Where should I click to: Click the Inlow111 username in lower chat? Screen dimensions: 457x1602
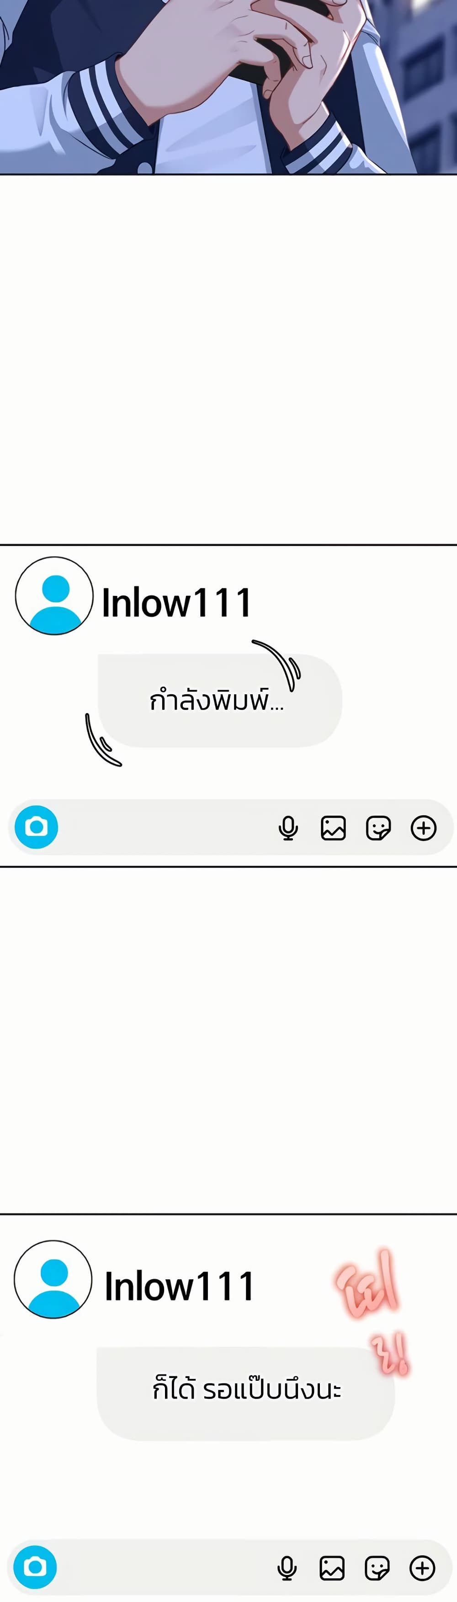point(179,1286)
